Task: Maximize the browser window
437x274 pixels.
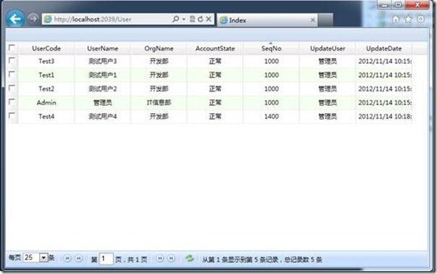Action: [x=399, y=5]
